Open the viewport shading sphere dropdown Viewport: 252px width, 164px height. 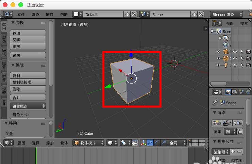[x=112, y=143]
